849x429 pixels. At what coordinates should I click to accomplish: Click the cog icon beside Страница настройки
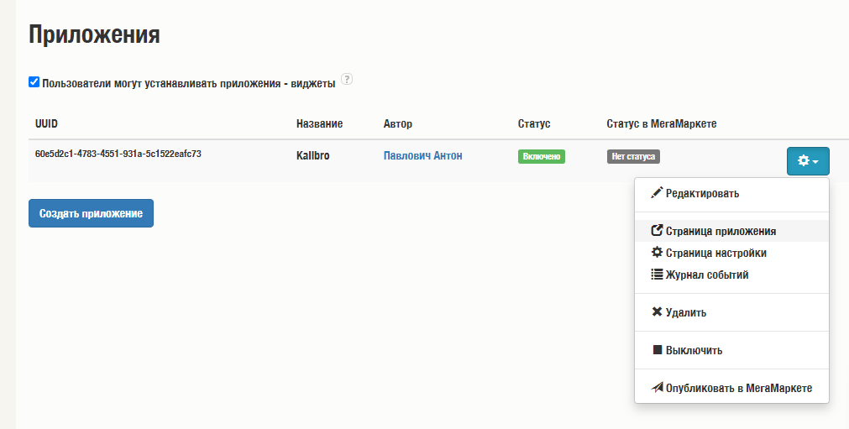pos(657,252)
